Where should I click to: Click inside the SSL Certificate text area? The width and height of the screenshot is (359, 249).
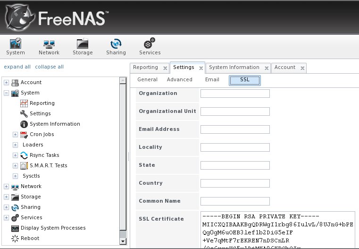278,230
